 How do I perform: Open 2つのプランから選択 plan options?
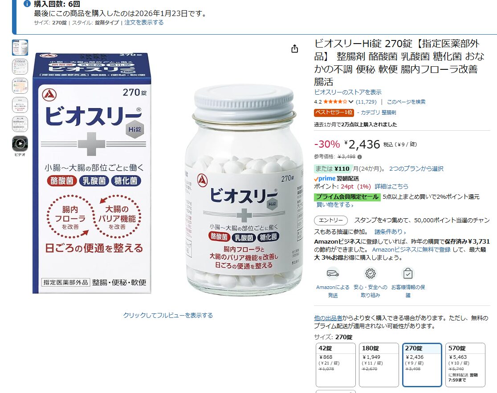(x=416, y=168)
